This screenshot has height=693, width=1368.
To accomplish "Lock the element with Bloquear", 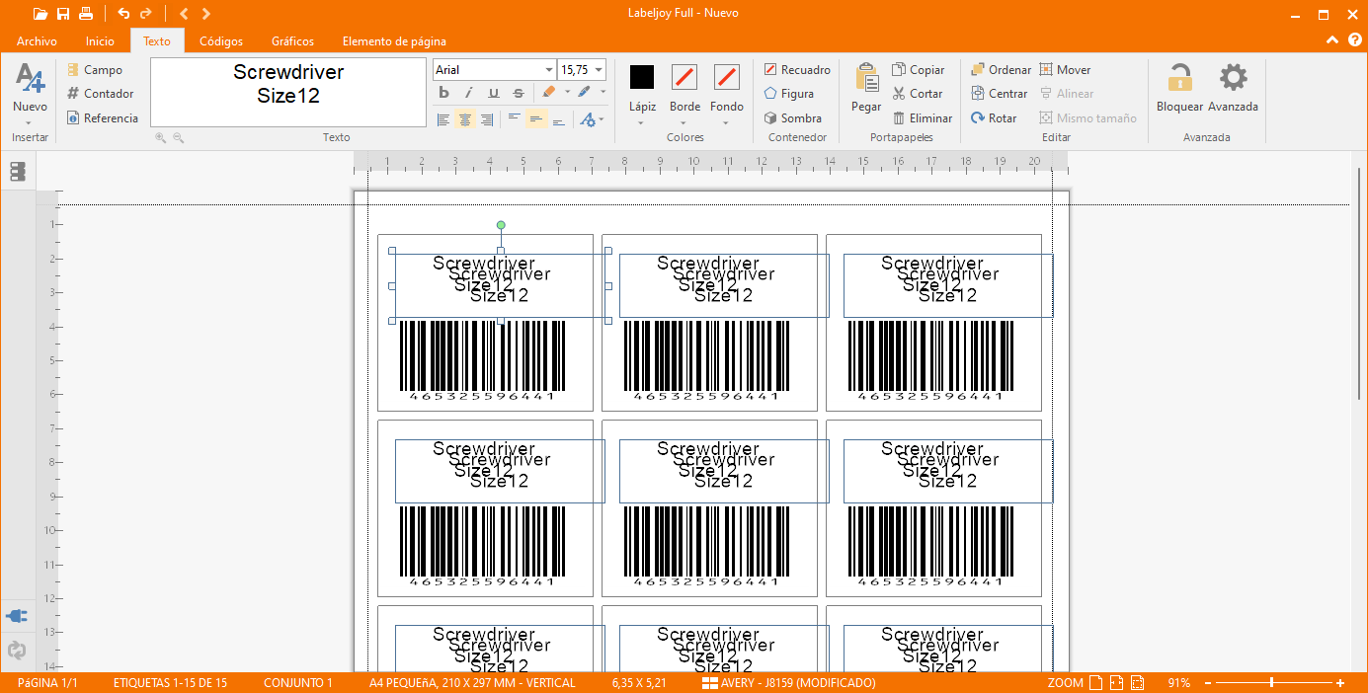I will 1179,88.
